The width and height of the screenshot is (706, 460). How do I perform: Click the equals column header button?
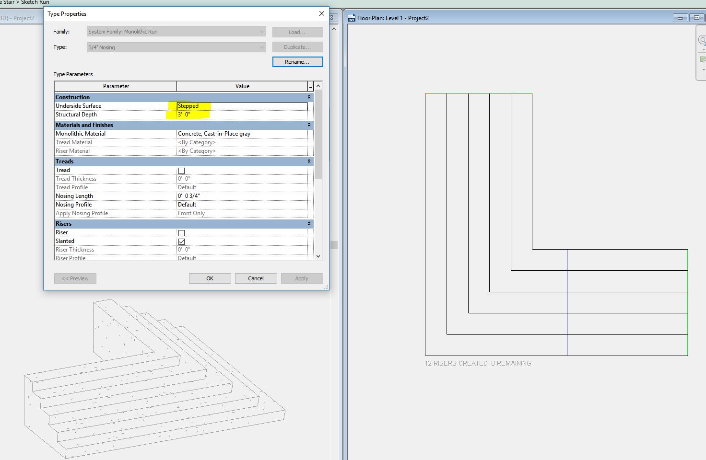(310, 86)
